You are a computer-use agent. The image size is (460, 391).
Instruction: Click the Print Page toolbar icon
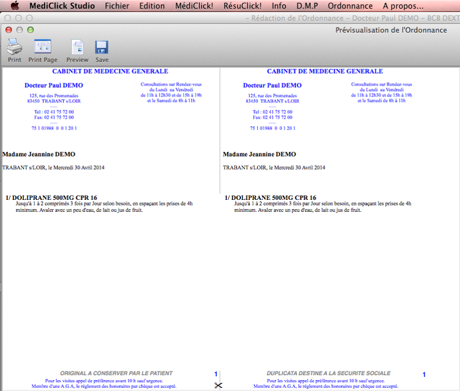coord(43,47)
